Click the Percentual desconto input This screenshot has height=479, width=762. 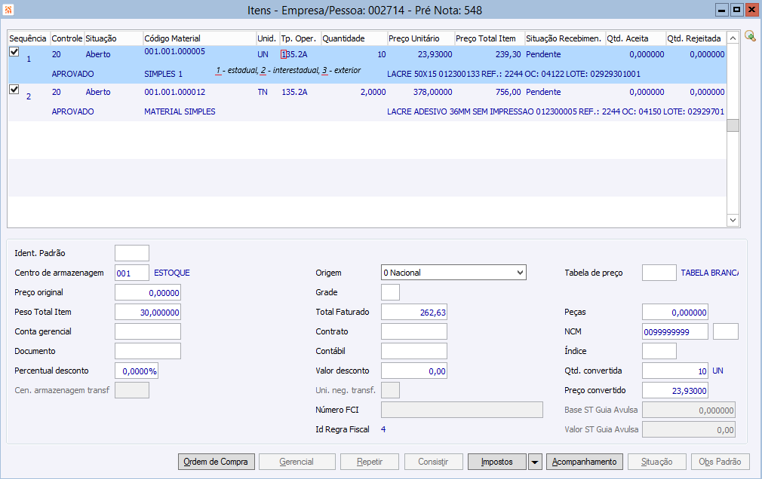pyautogui.click(x=137, y=371)
